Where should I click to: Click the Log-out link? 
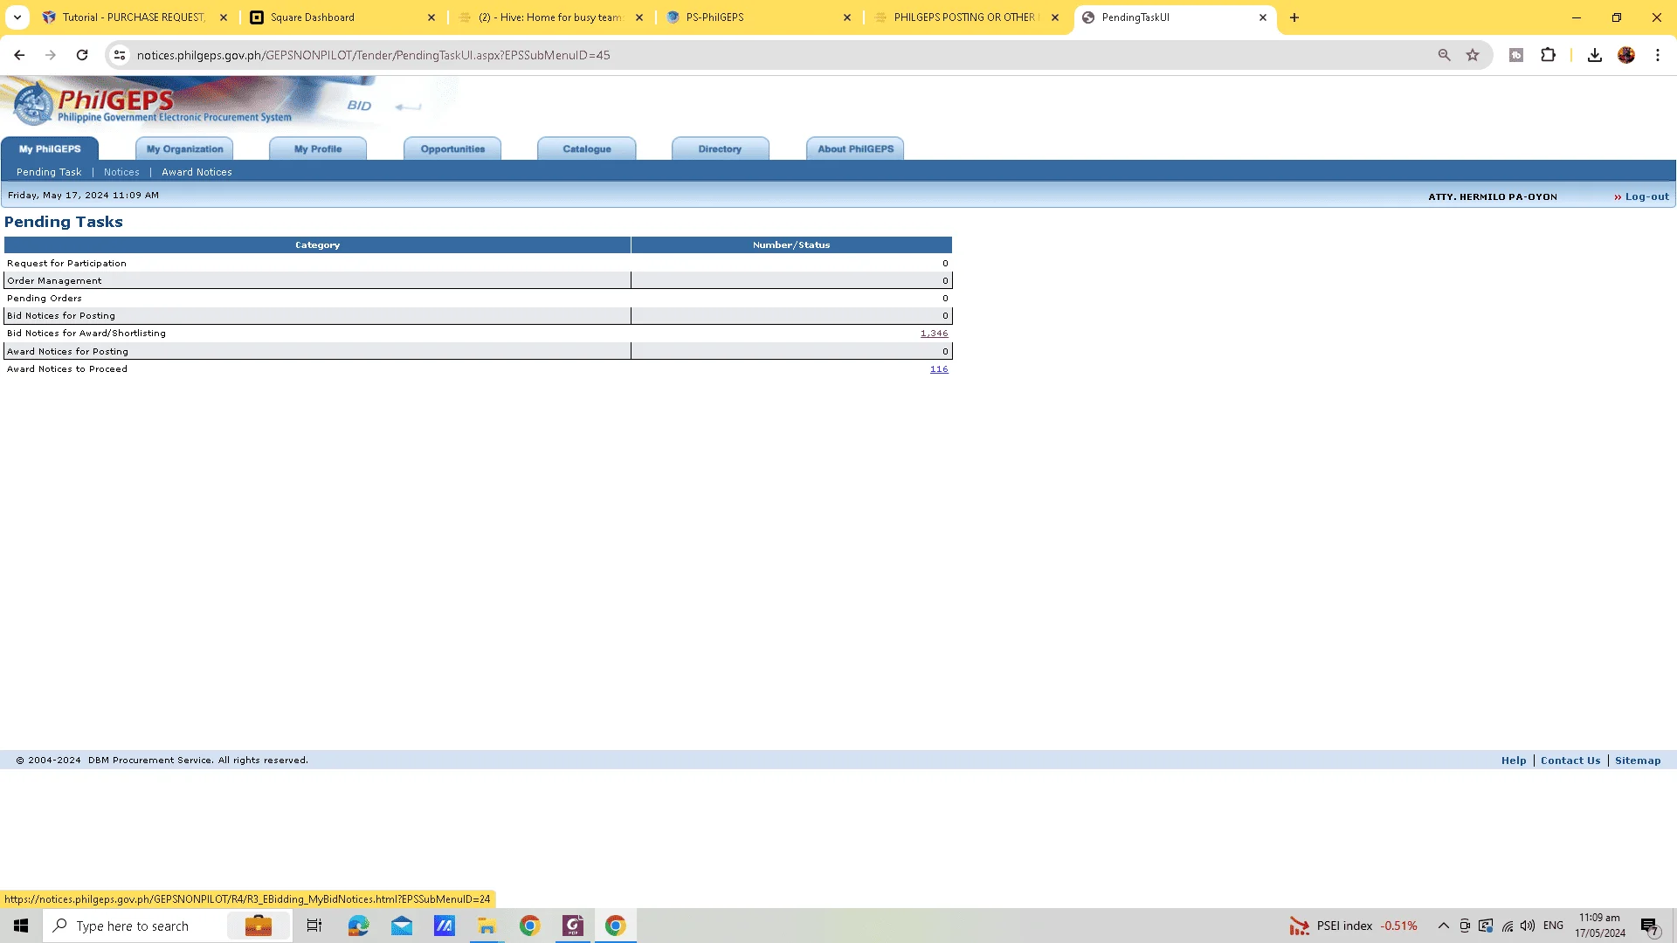pos(1646,196)
